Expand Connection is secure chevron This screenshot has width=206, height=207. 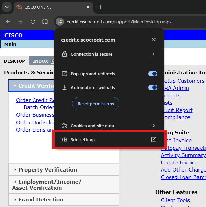(153, 54)
